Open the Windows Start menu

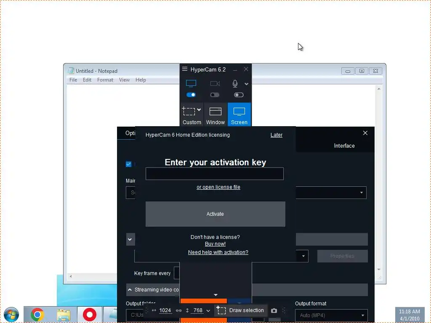[x=11, y=315]
